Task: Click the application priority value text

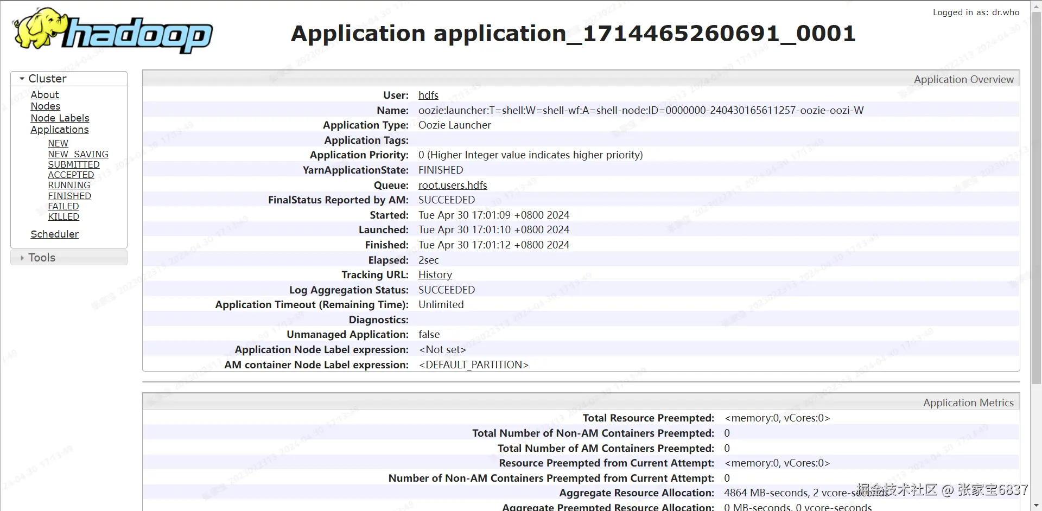Action: coord(531,155)
